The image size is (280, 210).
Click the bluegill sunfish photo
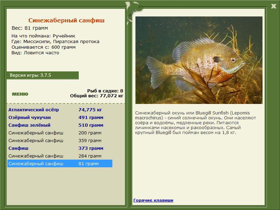click(x=199, y=60)
